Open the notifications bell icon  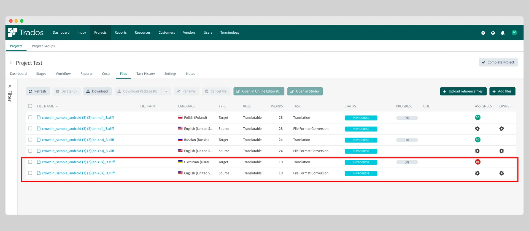(x=503, y=33)
